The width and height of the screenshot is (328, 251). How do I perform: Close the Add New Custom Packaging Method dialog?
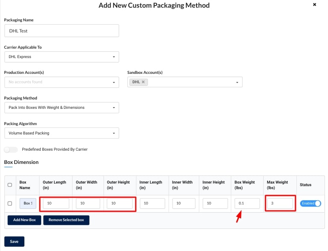(314, 5)
